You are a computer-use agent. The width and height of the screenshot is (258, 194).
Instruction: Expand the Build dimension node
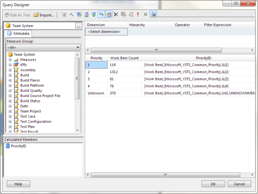point(10,75)
